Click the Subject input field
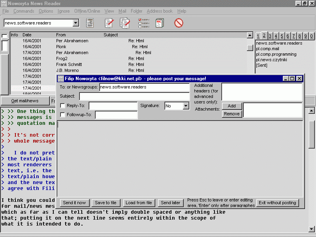 [134, 96]
